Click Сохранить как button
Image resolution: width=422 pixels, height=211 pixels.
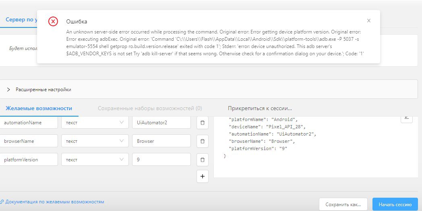click(343, 204)
